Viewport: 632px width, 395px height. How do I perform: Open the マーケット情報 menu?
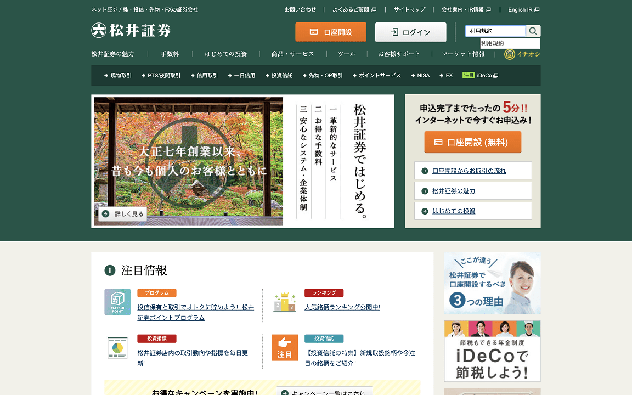pos(463,54)
